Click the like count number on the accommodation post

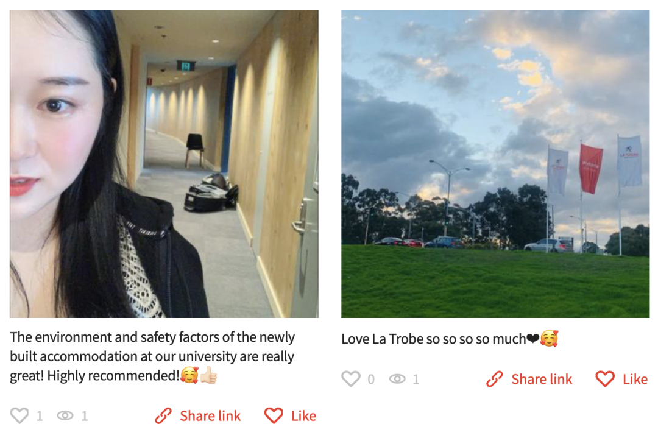point(40,416)
